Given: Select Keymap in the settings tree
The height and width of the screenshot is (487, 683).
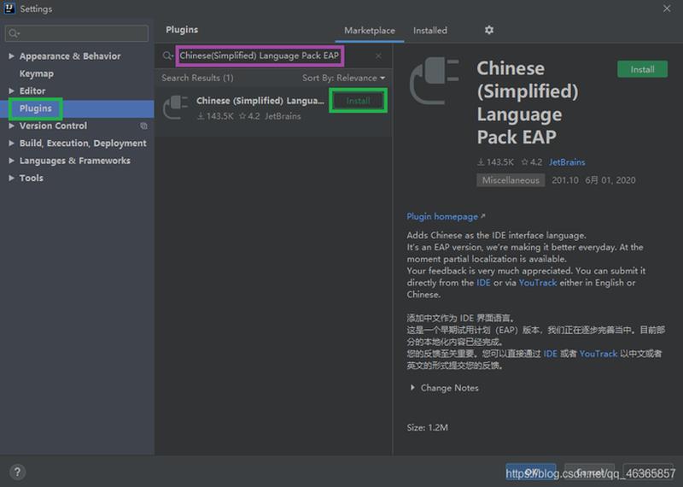Looking at the screenshot, I should click(37, 73).
